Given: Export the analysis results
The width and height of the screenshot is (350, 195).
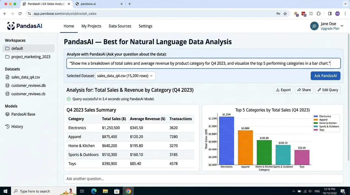Looking at the screenshot, I should click(x=283, y=90).
